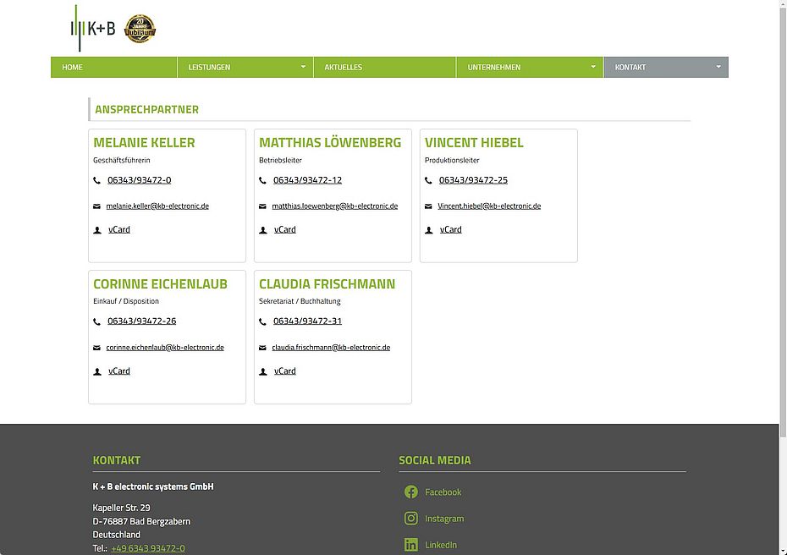Expand the Unternehmen dropdown arrow
This screenshot has width=787, height=555.
(x=593, y=67)
